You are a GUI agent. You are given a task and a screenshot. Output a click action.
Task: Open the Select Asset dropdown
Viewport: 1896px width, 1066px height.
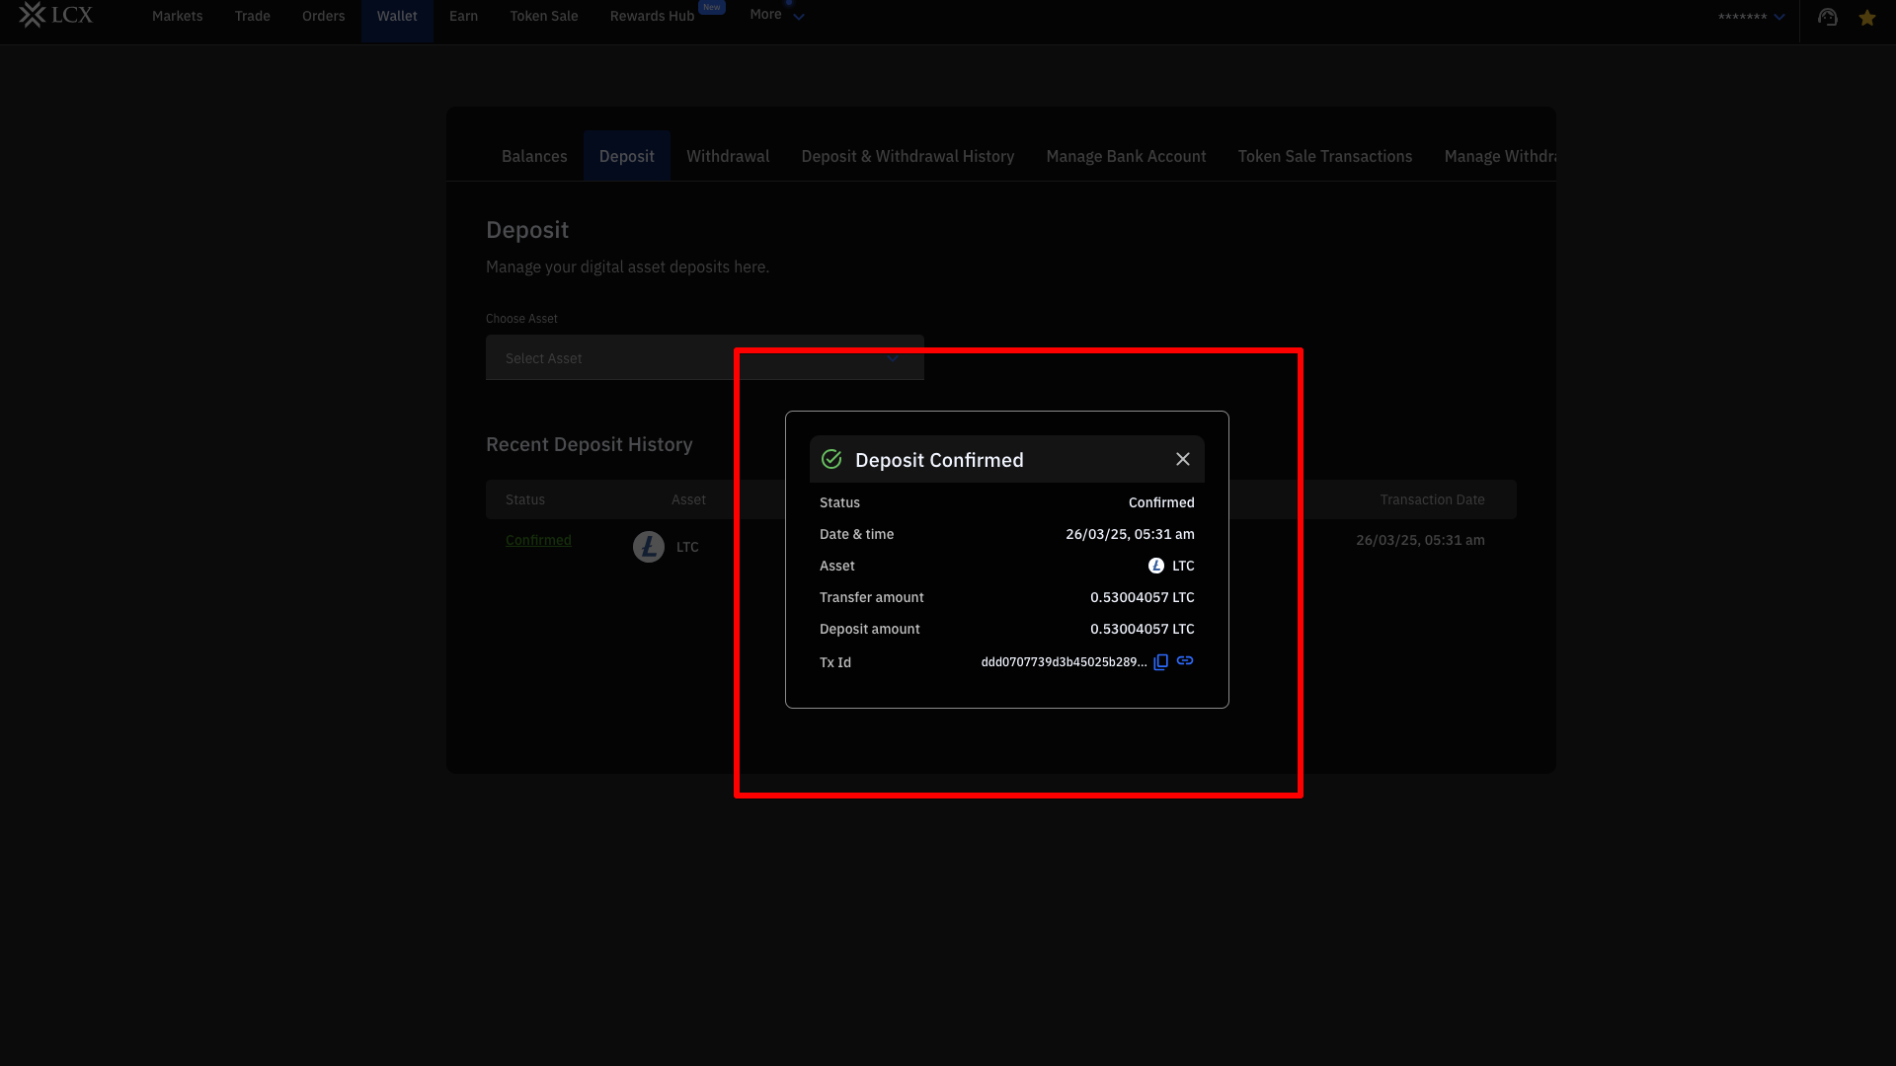point(705,357)
